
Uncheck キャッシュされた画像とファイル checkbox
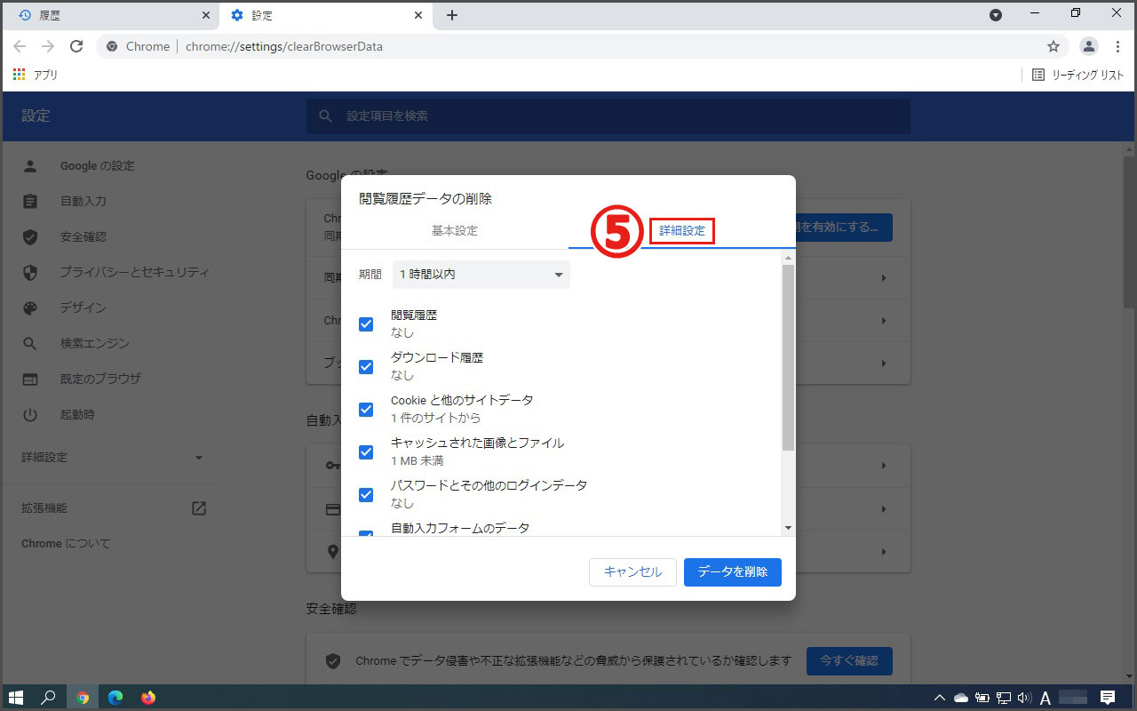click(366, 452)
